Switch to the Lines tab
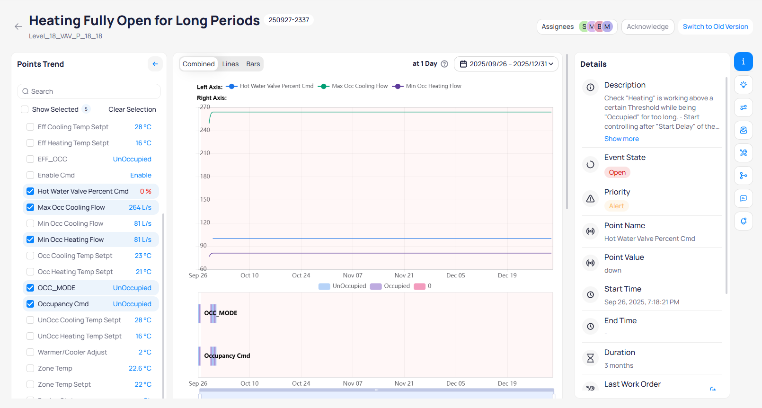Image resolution: width=762 pixels, height=408 pixels. (230, 64)
